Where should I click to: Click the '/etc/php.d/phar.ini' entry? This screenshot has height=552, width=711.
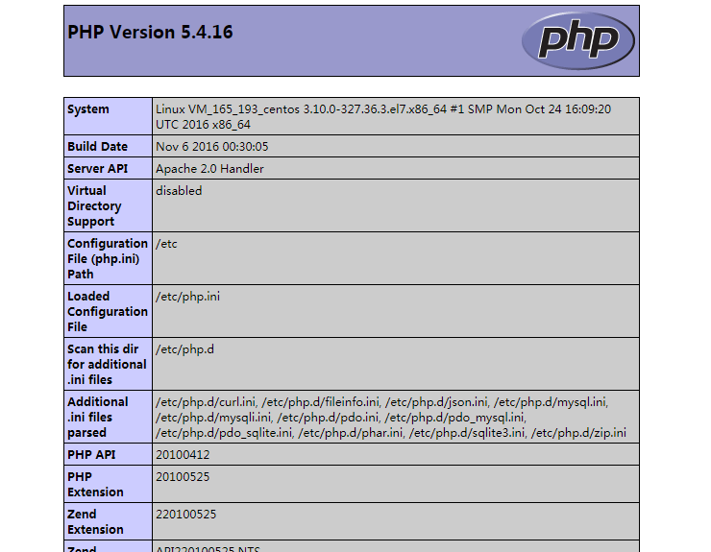click(350, 433)
